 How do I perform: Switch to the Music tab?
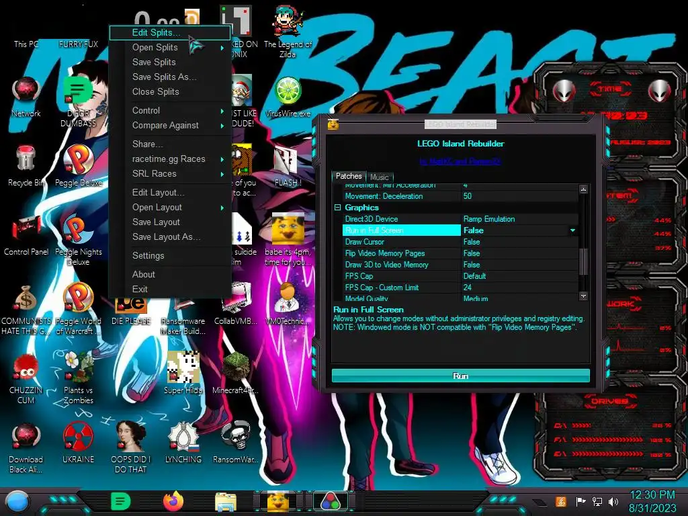click(380, 177)
